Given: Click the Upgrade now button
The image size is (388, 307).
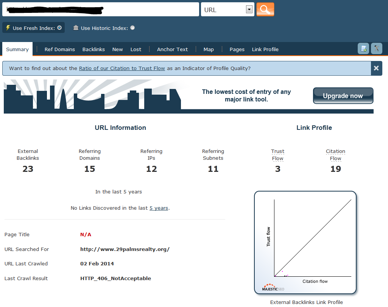Looking at the screenshot, I should 343,96.
